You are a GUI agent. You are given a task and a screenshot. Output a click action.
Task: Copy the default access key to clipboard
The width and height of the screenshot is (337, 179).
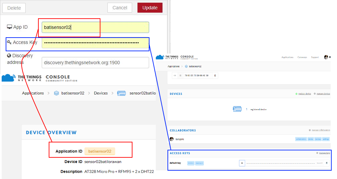[327, 163]
